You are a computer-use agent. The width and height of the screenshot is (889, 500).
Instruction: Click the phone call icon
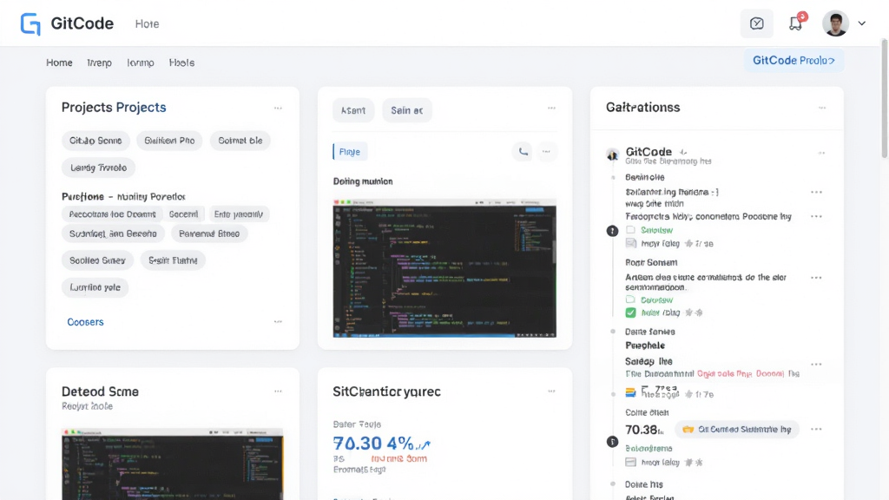(x=523, y=151)
